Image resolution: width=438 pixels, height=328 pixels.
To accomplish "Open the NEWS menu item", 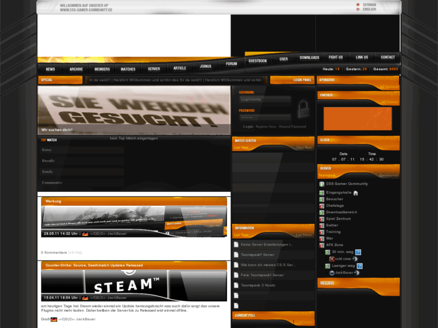I will pyautogui.click(x=50, y=69).
